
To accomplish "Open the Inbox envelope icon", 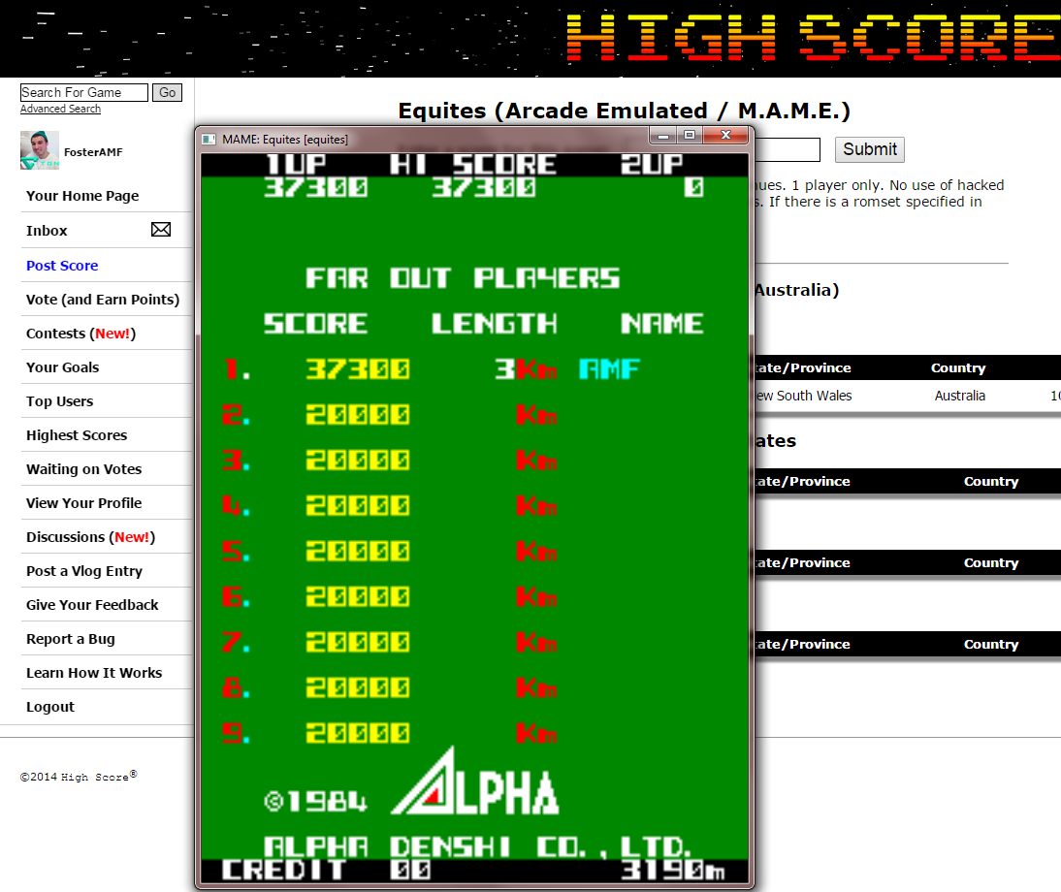I will (160, 230).
